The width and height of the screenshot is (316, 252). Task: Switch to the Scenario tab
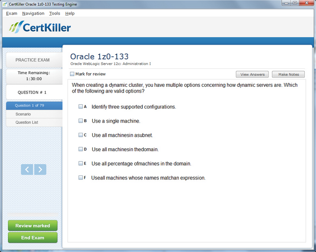click(x=34, y=114)
